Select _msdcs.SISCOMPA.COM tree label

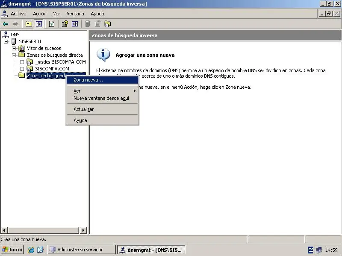(60, 62)
